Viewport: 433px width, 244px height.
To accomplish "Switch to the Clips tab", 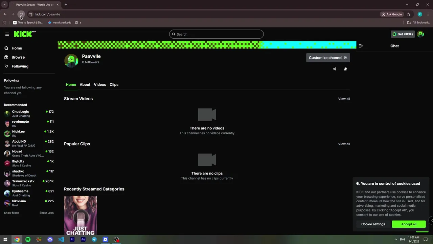I will click(114, 85).
